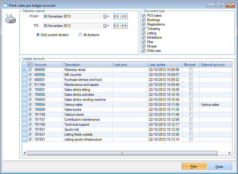Click the Close button
This screenshot has height=174, width=238.
[x=220, y=166]
